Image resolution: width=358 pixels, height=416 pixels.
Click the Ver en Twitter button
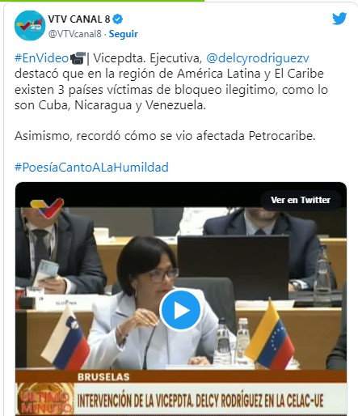[301, 200]
